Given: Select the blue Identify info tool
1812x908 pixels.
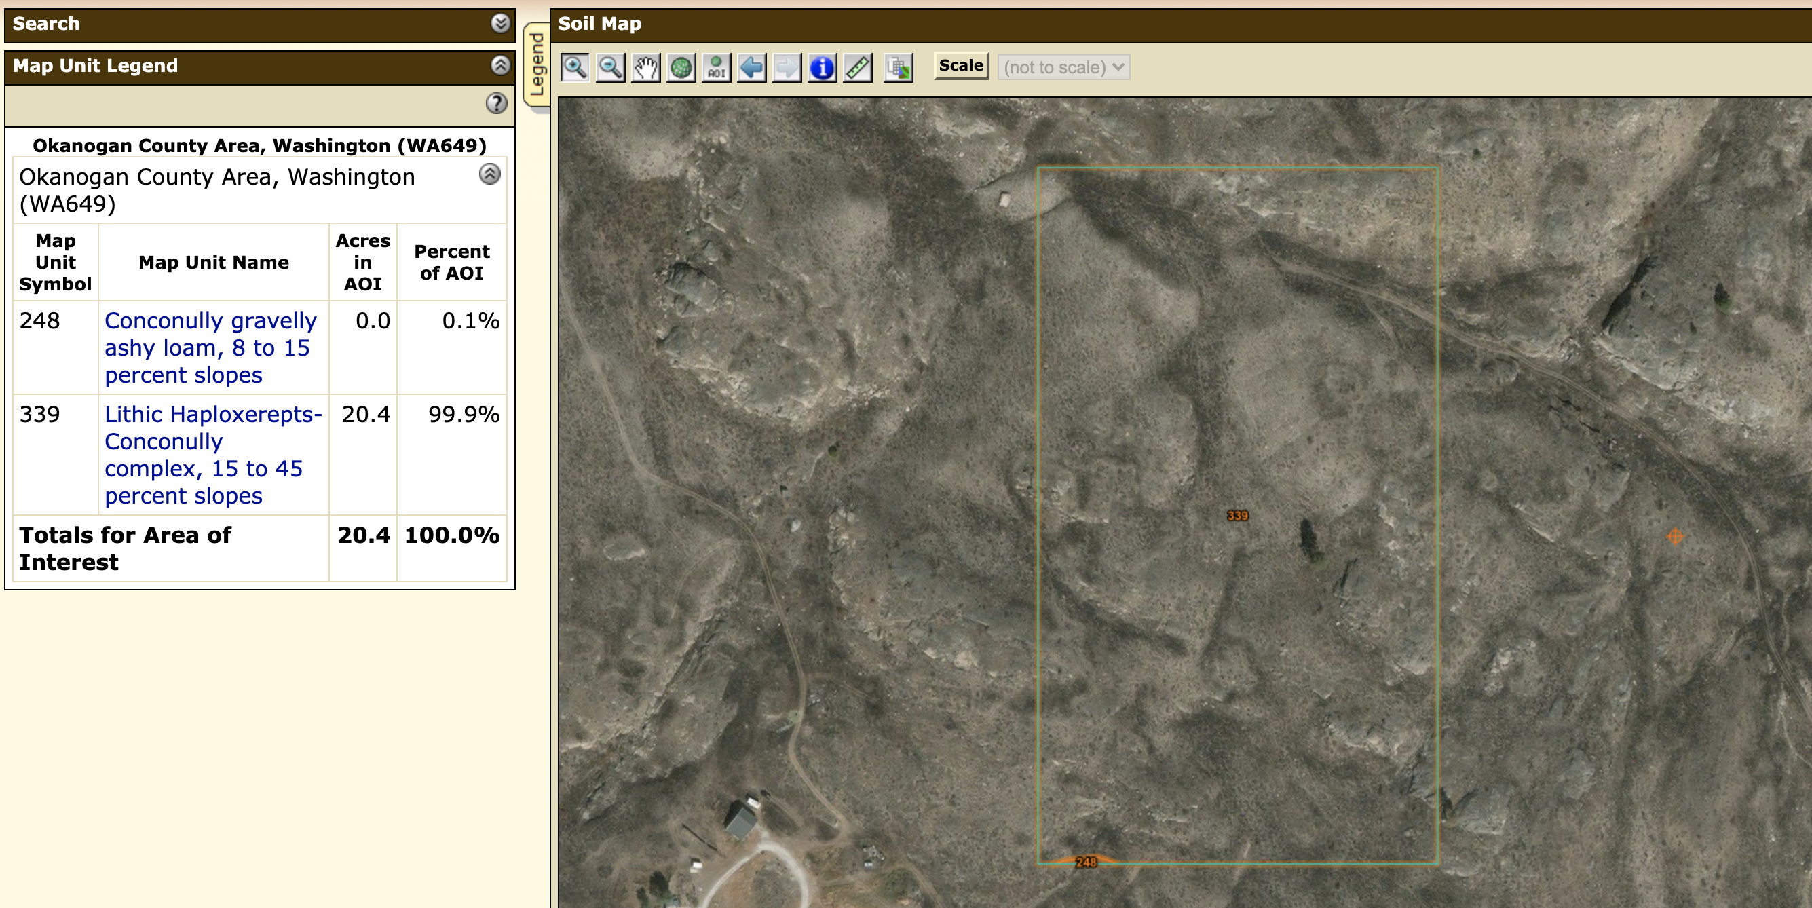Looking at the screenshot, I should point(822,67).
